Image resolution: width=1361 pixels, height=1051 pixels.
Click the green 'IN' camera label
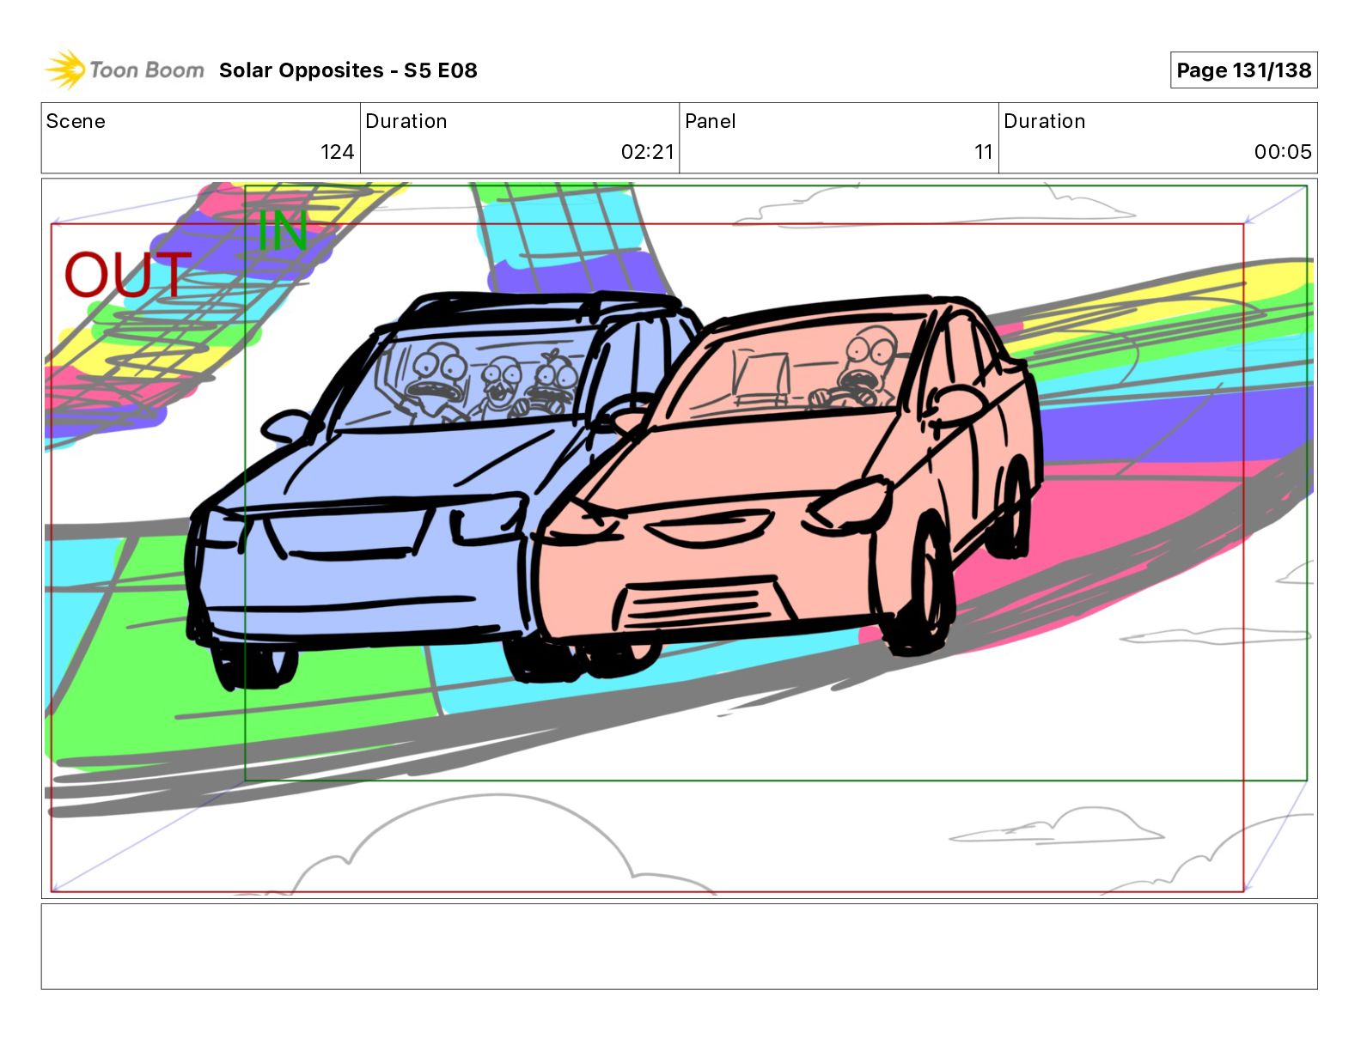click(x=283, y=231)
